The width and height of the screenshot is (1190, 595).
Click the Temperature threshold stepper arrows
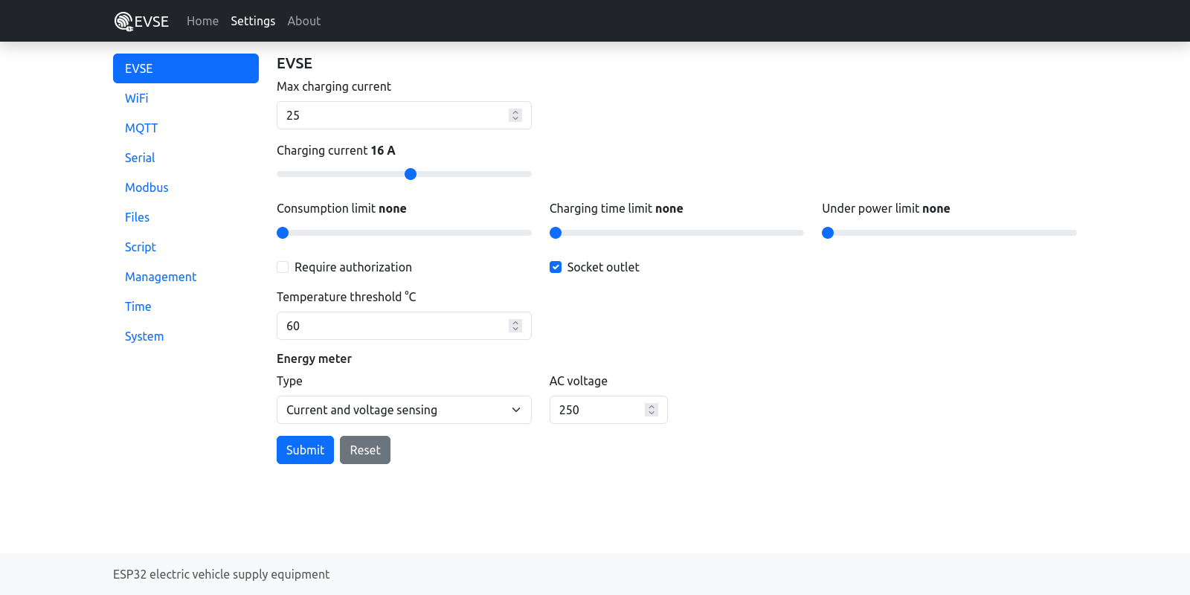coord(515,326)
